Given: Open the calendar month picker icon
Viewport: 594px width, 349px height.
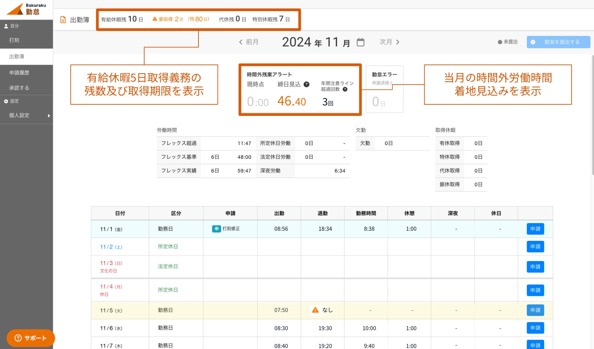Looking at the screenshot, I should tap(361, 42).
